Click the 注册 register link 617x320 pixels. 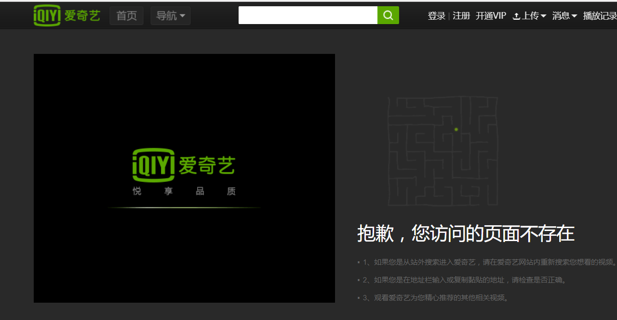point(461,16)
